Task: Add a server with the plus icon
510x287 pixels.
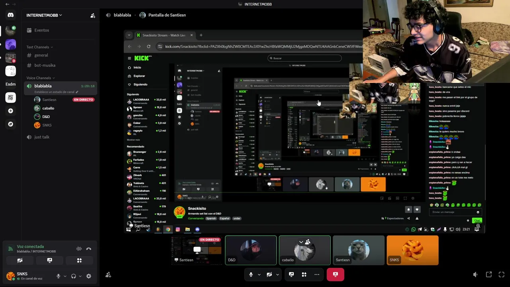Action: click(10, 111)
